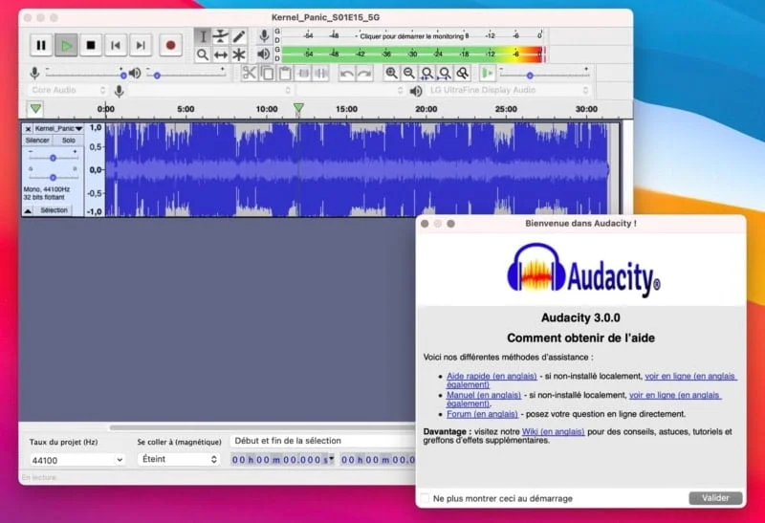Select the Zoom magnifier tool
The width and height of the screenshot is (765, 523).
tap(203, 54)
